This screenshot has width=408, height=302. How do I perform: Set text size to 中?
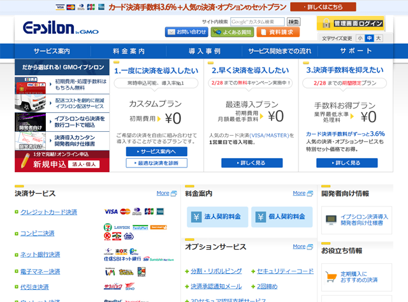[369, 38]
